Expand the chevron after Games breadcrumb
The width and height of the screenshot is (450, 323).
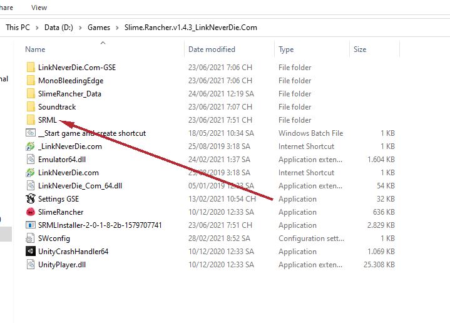116,28
